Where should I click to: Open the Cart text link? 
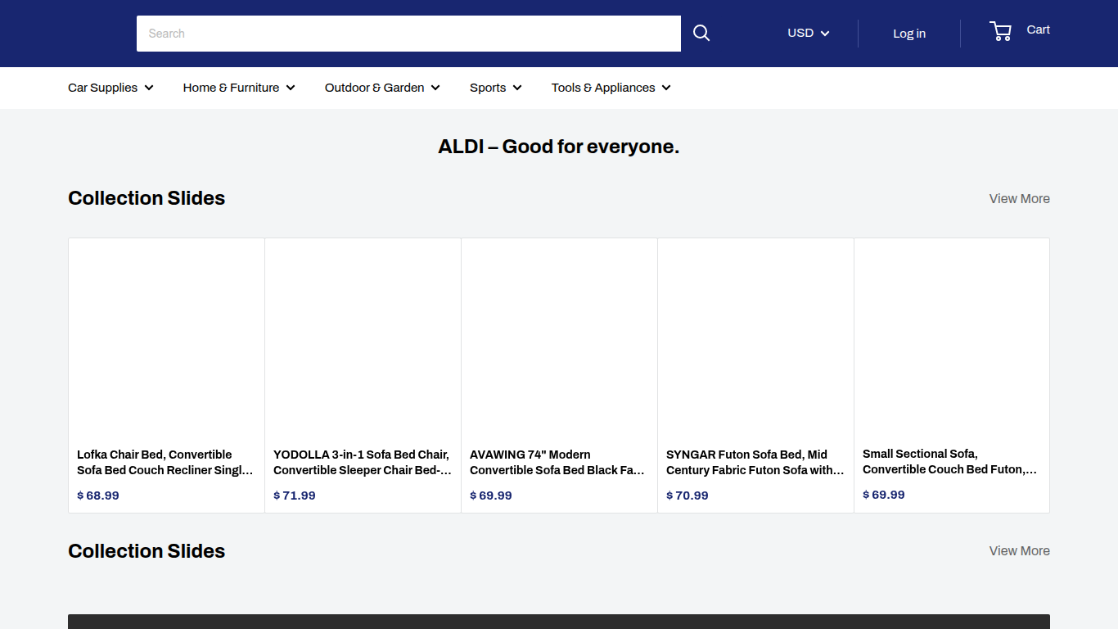(1038, 29)
